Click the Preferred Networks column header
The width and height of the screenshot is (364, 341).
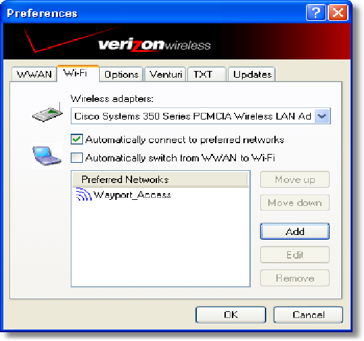[160, 180]
